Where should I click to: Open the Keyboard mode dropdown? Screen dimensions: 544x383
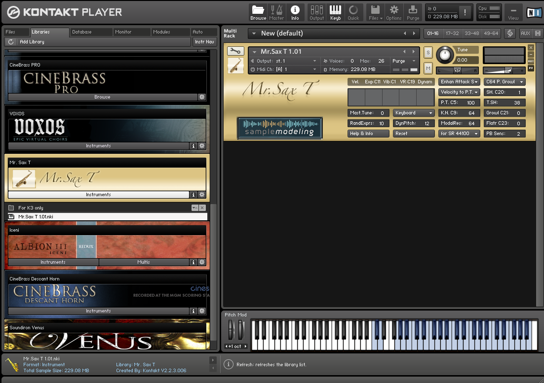pyautogui.click(x=414, y=113)
